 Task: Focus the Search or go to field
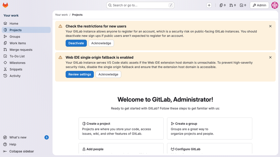(x=140, y=5)
